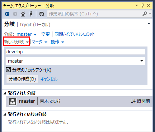Open the 分岐 page header dropdown arrow
Screen dimensions: 155x132
tap(149, 24)
